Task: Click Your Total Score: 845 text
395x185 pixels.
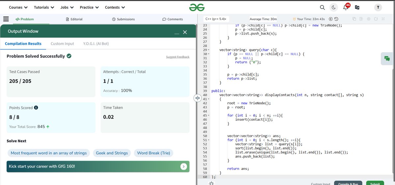Action: (29, 127)
